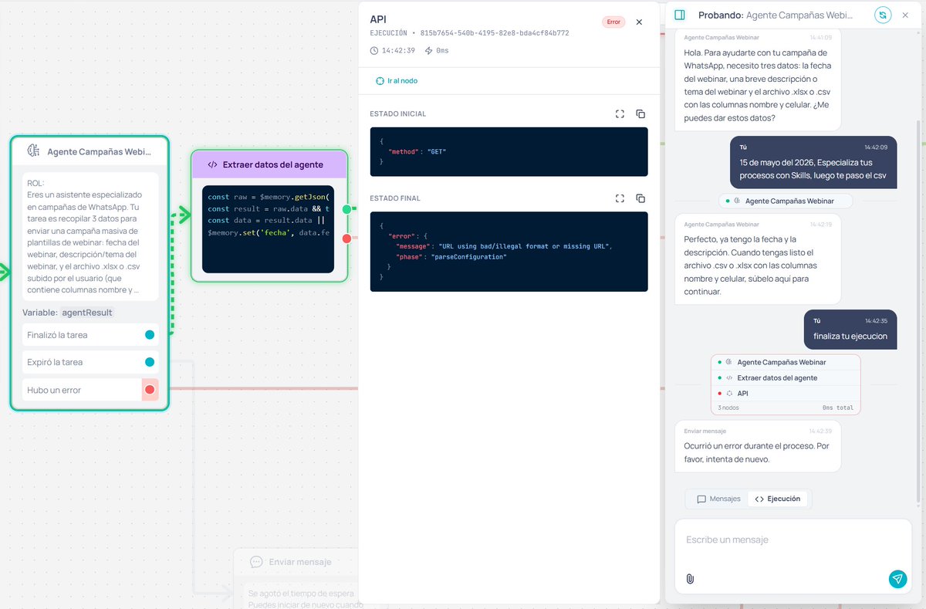This screenshot has height=609, width=926.
Task: Click the Enviar mensaje node title on canvas
Action: (300, 562)
